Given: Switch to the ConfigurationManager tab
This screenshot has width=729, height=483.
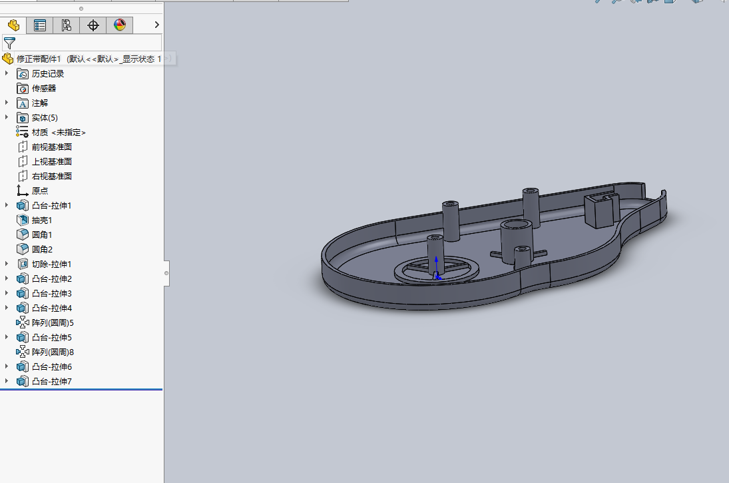Looking at the screenshot, I should (67, 25).
